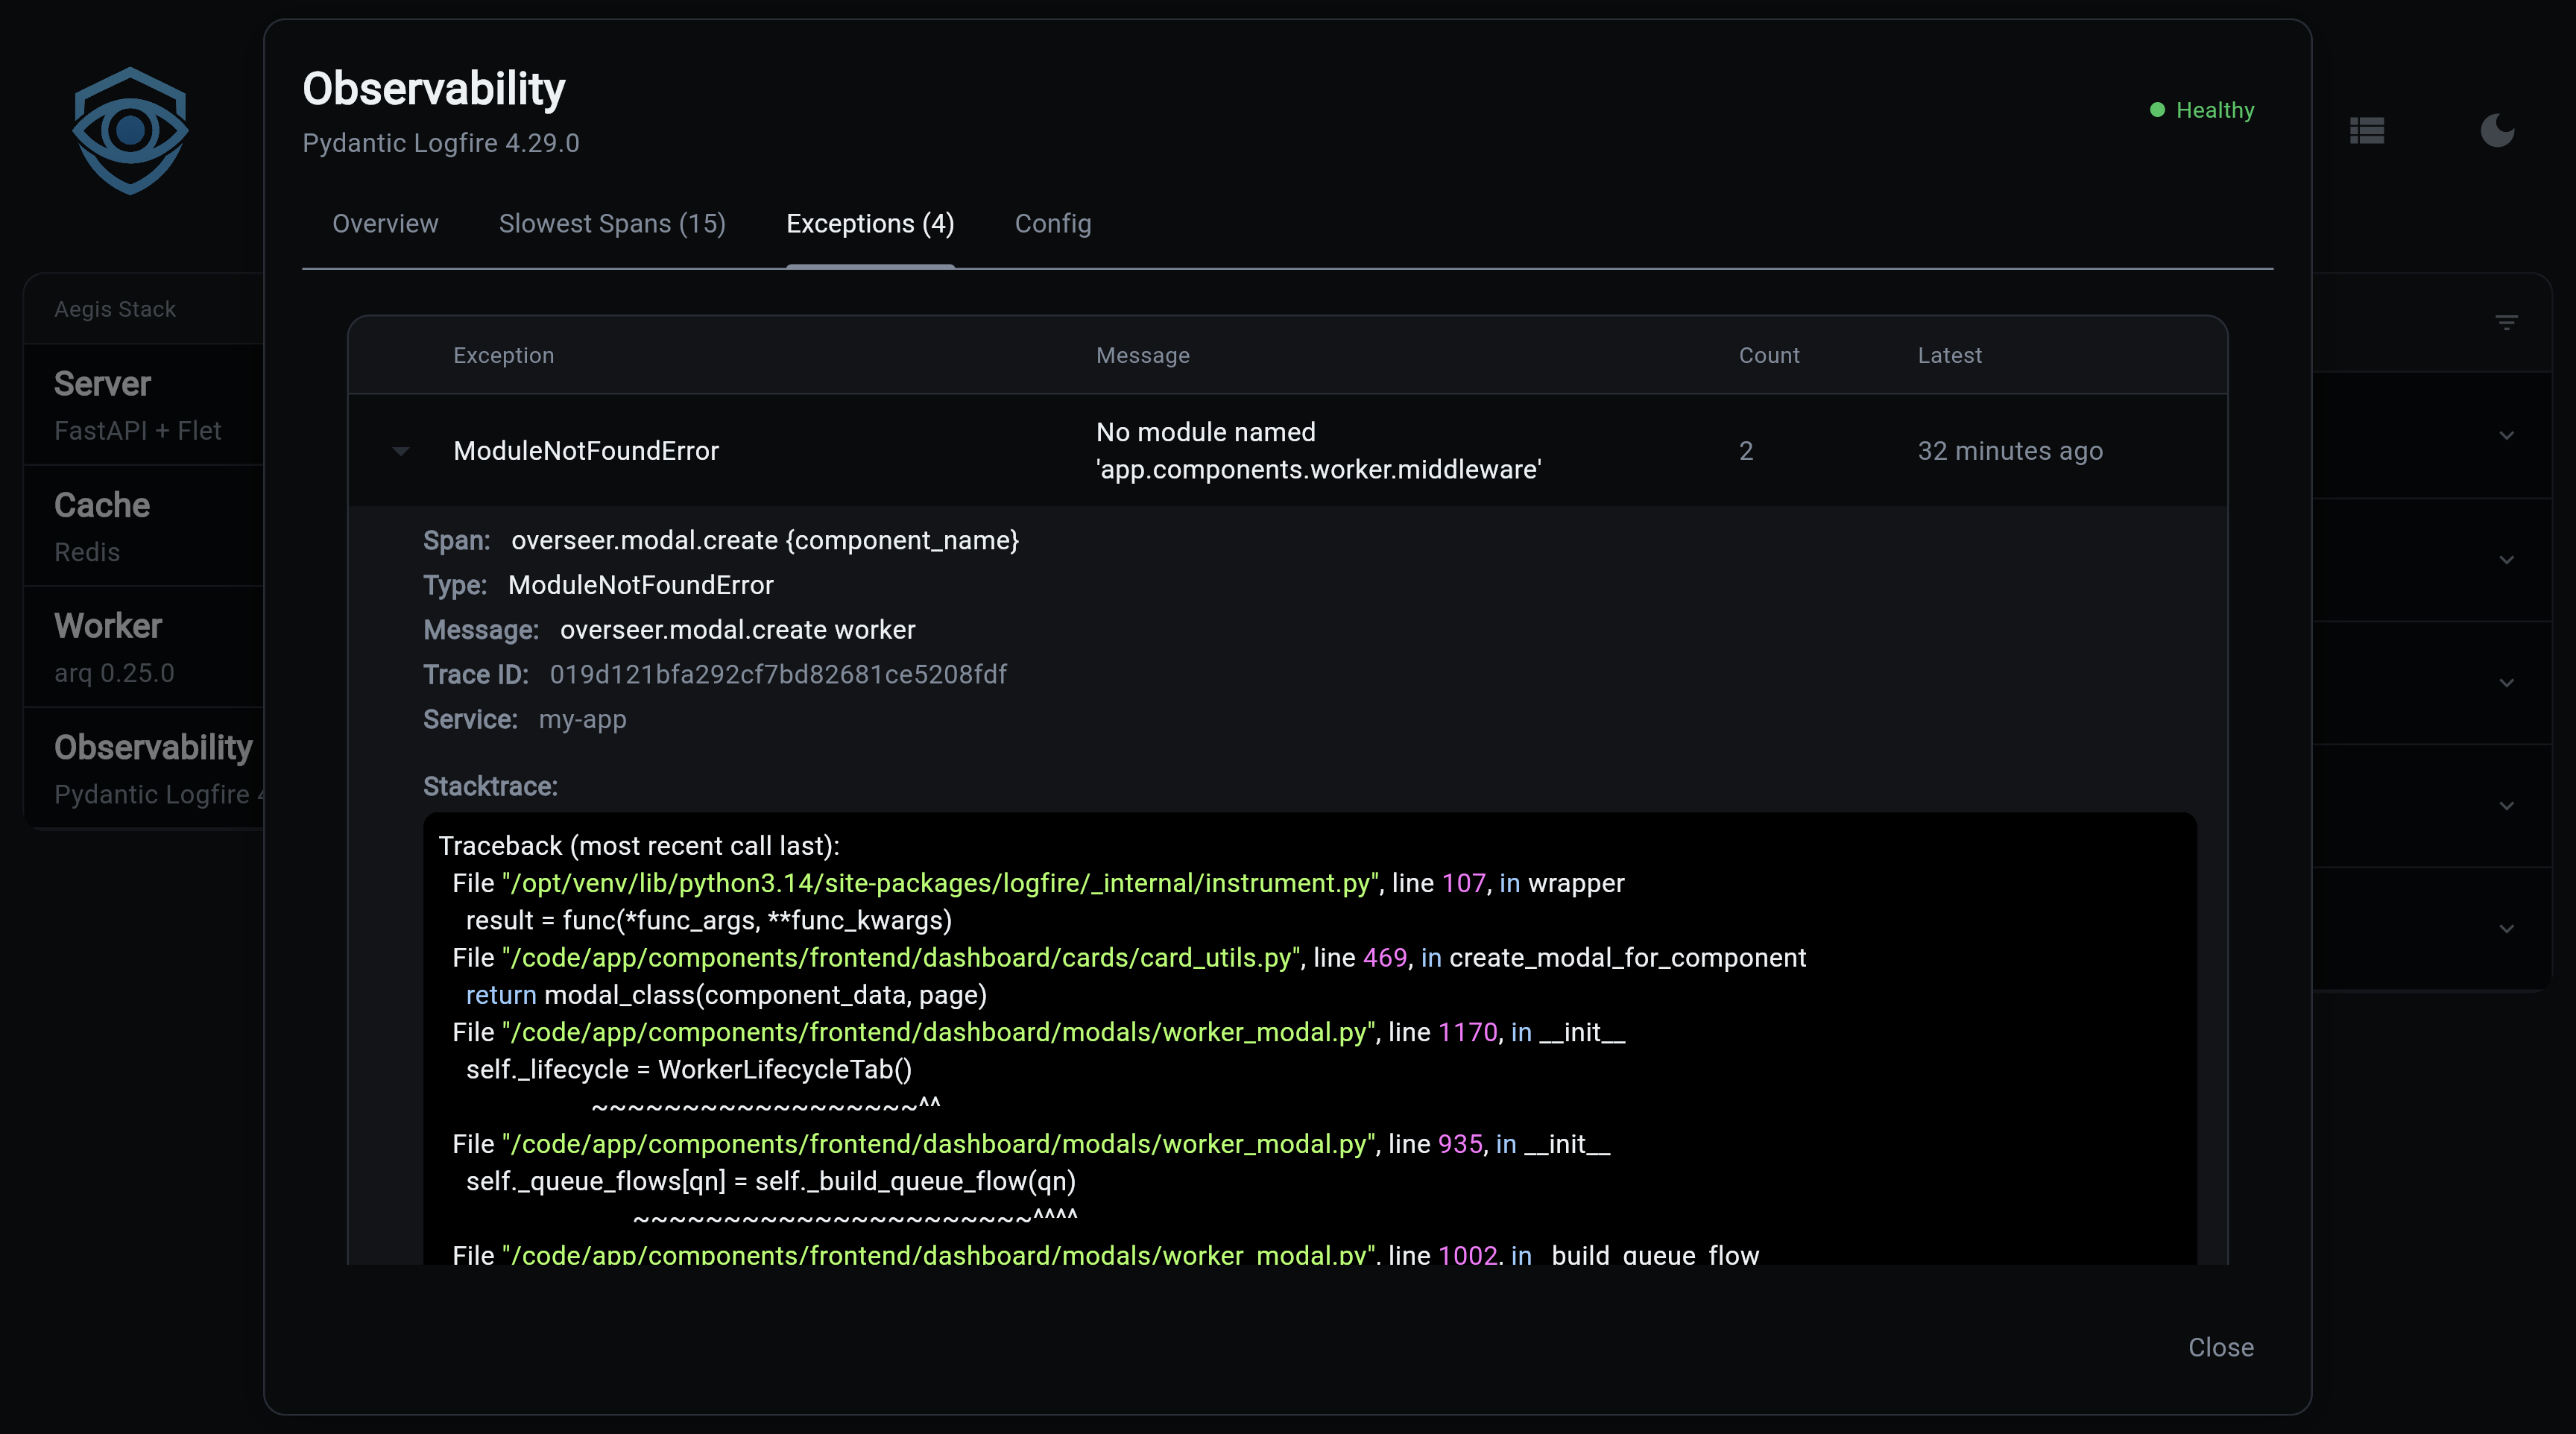Click the card_utils.py file path in stacktrace
The image size is (2576, 1434).
(901, 958)
